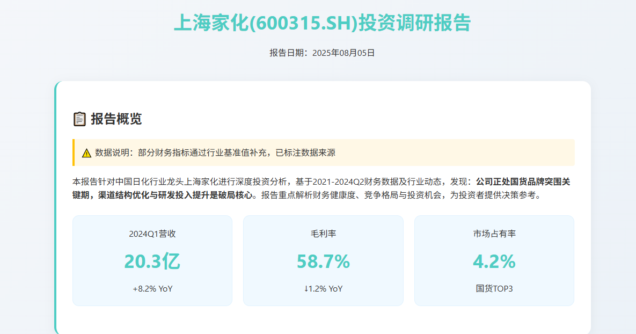Click the ↓1.2% YoY change text
Image resolution: width=636 pixels, height=334 pixels.
323,288
